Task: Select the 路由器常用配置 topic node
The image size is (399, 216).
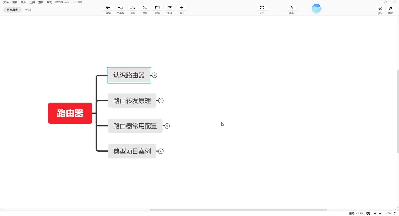Action: coord(135,126)
